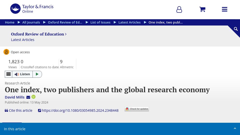The width and height of the screenshot is (240, 135).
Task: Click the Open access label text
Action: 20,52
